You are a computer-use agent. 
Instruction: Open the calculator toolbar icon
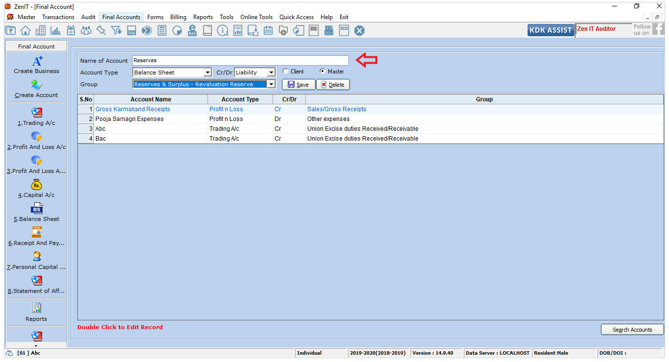(162, 30)
